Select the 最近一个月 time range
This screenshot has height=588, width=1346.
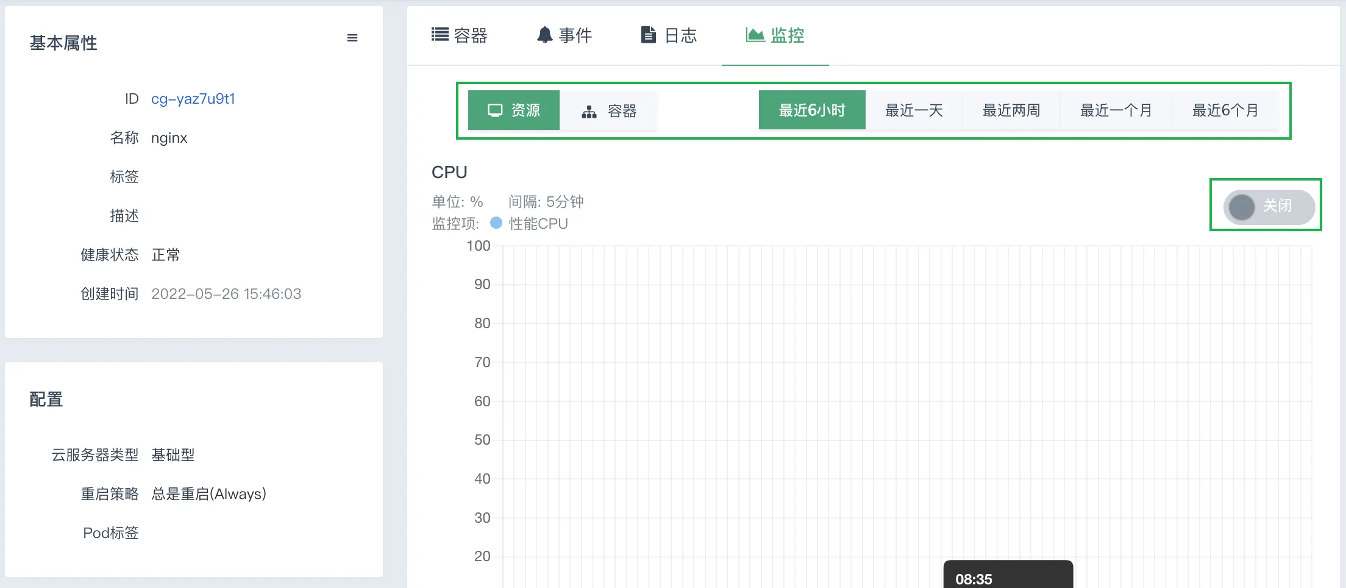[x=1116, y=110]
